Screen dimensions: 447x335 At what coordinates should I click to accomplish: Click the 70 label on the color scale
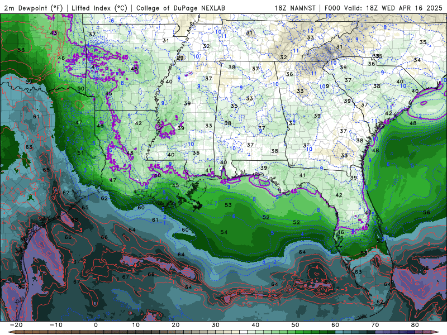(x=375, y=325)
